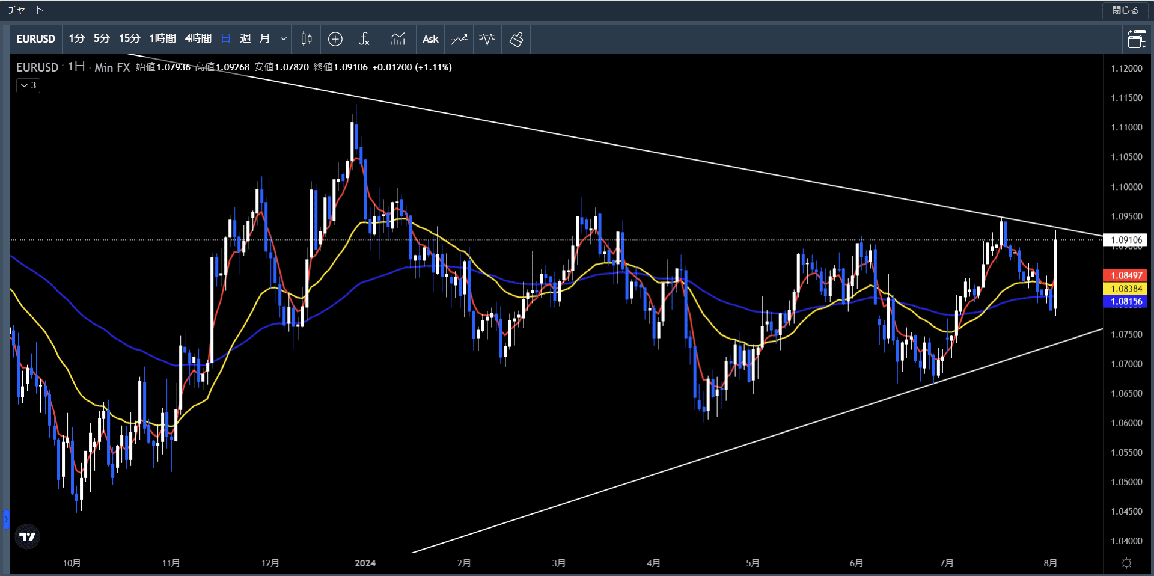Image resolution: width=1154 pixels, height=576 pixels.
Task: Switch to the 週 weekly timeframe
Action: coord(245,38)
